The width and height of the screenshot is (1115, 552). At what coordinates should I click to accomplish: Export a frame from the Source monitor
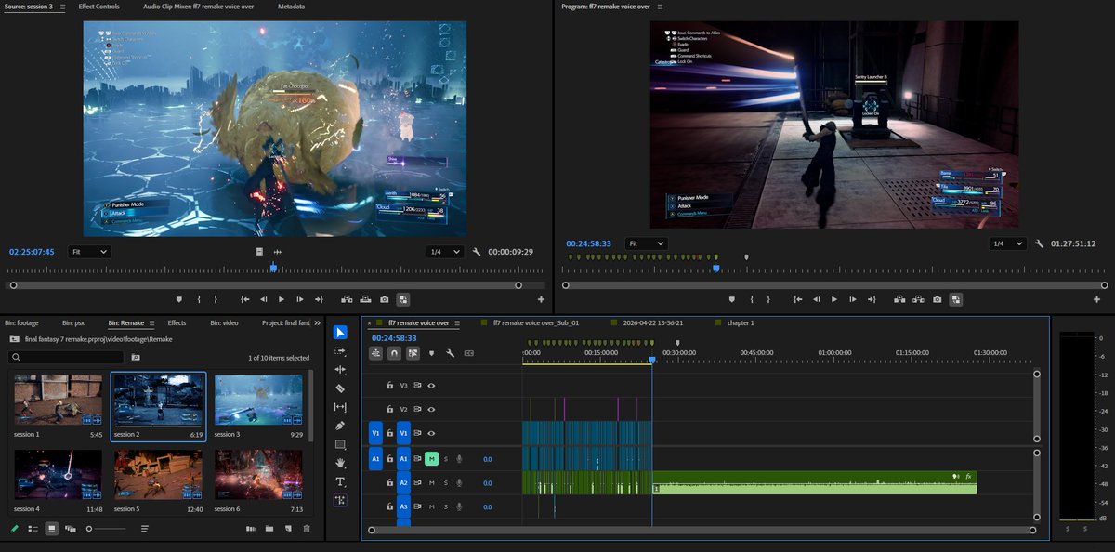click(384, 299)
